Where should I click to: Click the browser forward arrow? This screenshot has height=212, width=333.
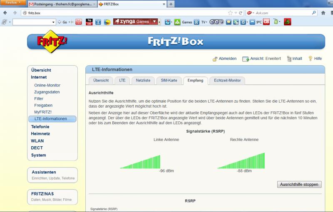tap(15, 13)
